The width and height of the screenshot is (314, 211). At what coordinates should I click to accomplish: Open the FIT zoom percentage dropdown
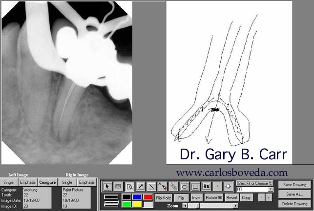(x=271, y=189)
